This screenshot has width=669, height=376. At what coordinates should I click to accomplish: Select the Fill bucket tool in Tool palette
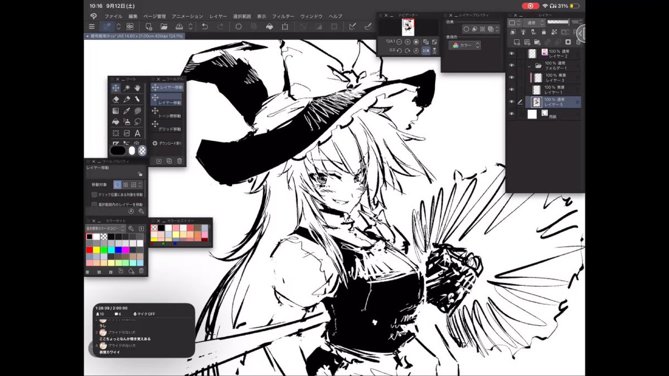pos(115,122)
